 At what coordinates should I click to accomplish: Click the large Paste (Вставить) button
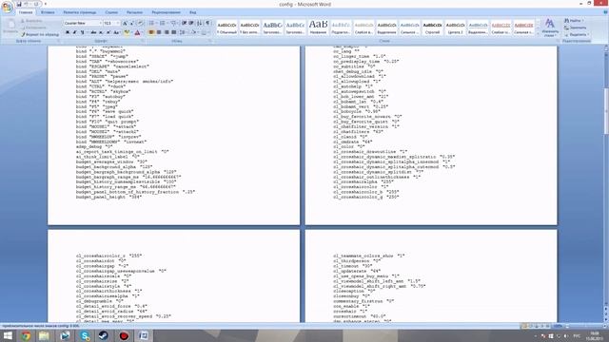10,27
